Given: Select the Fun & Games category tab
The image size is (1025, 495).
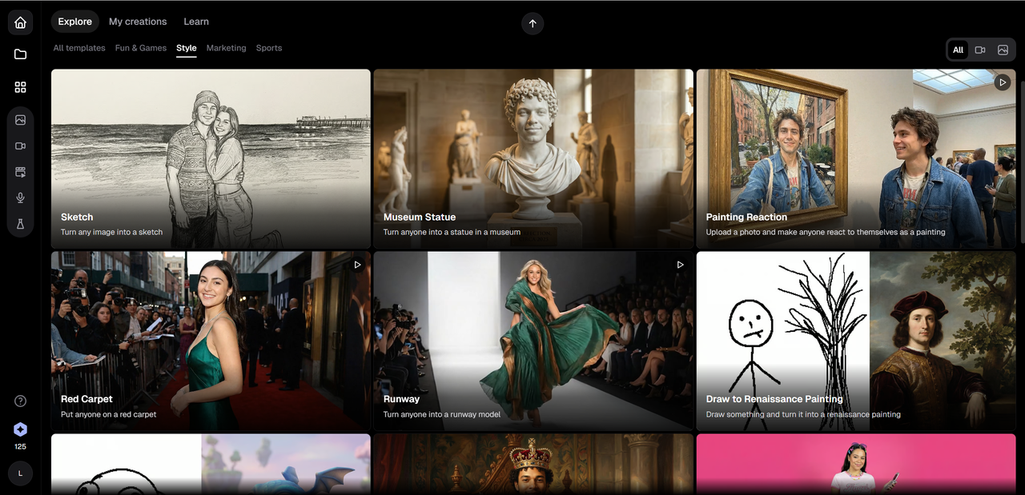Looking at the screenshot, I should point(141,48).
